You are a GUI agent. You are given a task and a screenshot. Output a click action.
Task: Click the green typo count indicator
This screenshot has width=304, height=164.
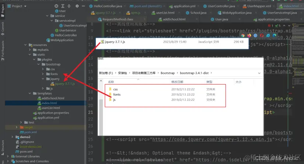pos(278,25)
